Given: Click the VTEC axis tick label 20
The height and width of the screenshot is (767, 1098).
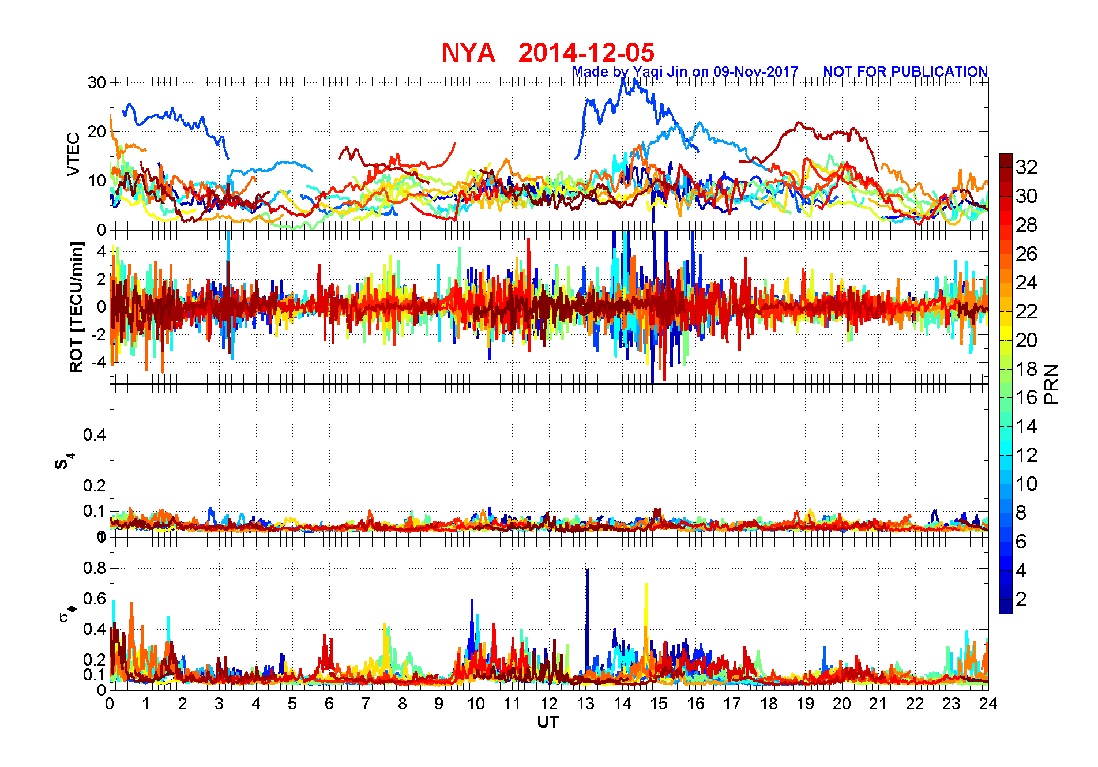Looking at the screenshot, I should (96, 131).
